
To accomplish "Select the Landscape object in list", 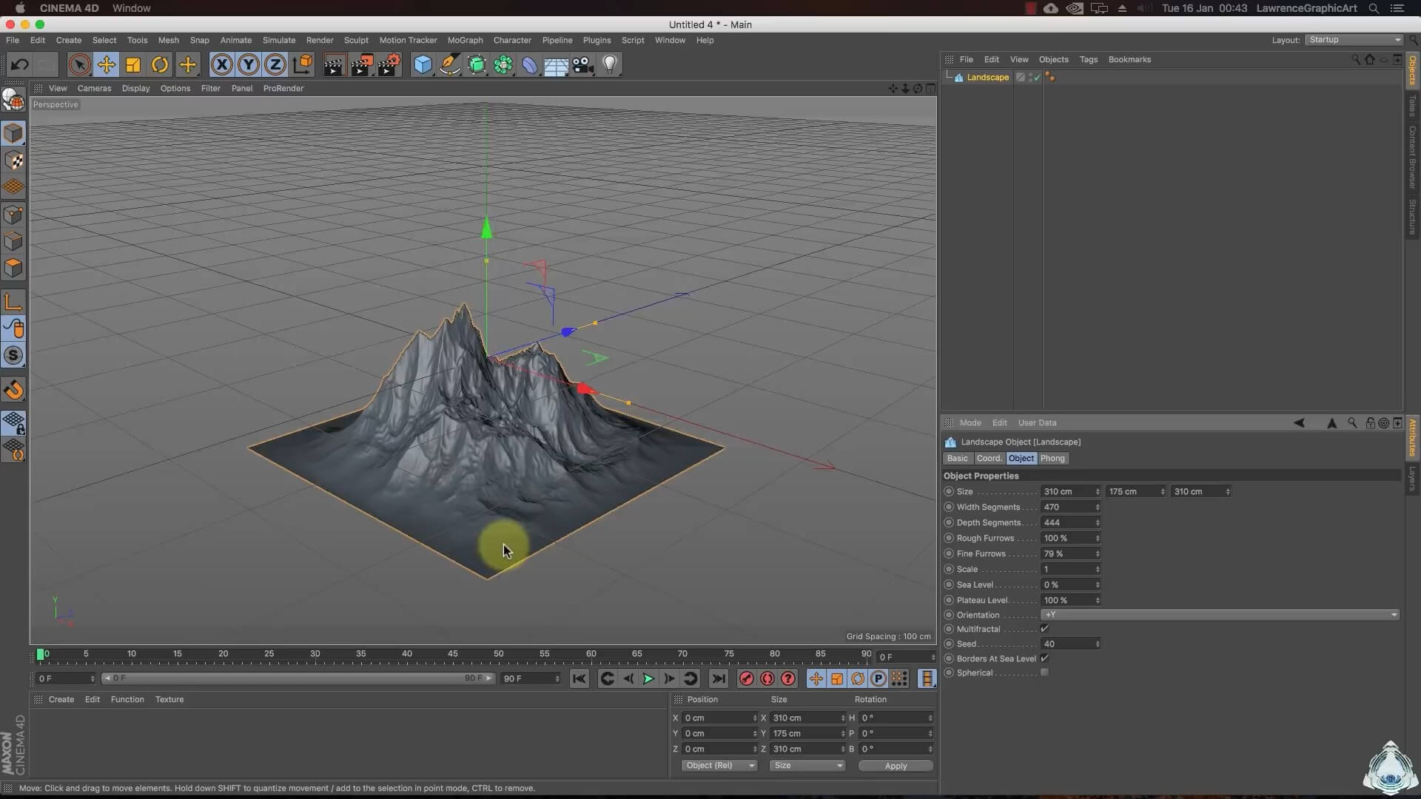I will (x=987, y=78).
